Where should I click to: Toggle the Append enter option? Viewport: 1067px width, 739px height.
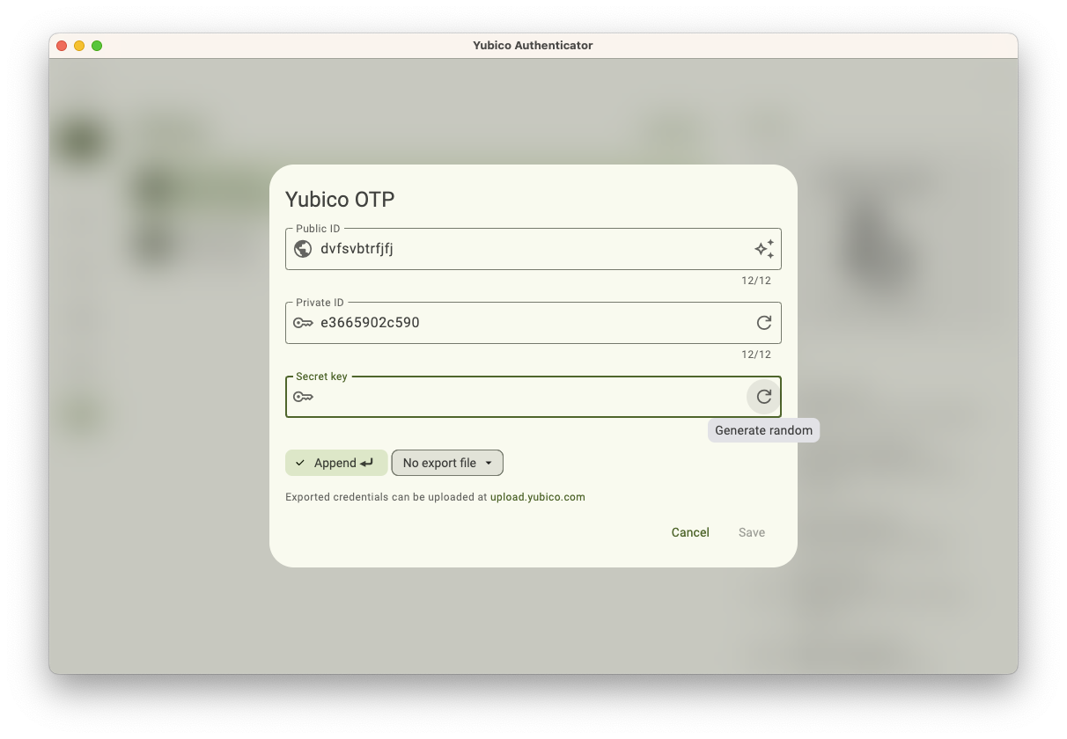click(335, 463)
